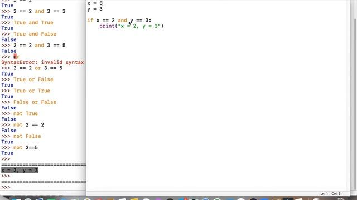357x200 pixels.
Task: Click the shell line '2 == 2 or 3 == 5'
Action: [x=38, y=68]
